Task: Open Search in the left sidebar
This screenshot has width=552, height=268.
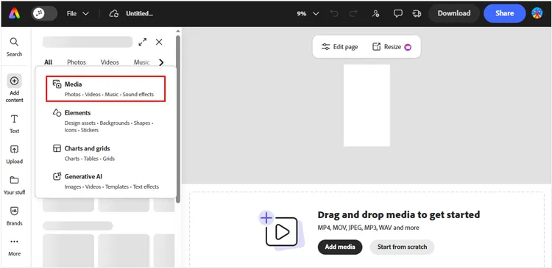Action: pos(14,47)
